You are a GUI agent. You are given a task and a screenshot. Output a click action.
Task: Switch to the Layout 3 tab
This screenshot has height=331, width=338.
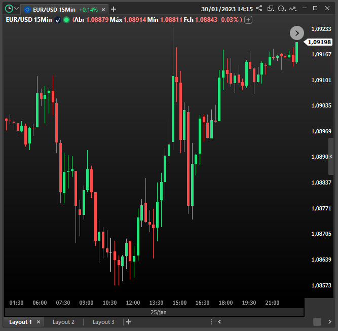pyautogui.click(x=103, y=322)
